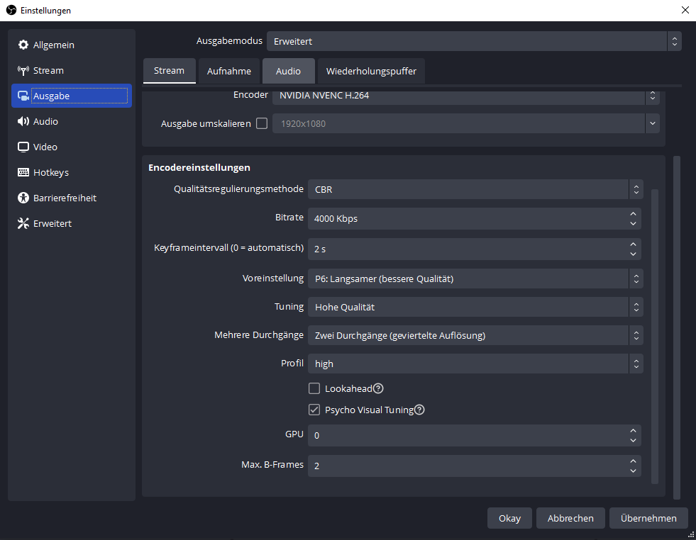The height and width of the screenshot is (540, 696).
Task: Click the Video monitor icon in sidebar
Action: click(23, 147)
